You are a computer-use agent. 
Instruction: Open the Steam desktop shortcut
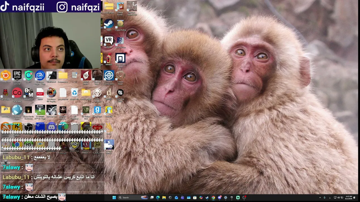click(109, 24)
